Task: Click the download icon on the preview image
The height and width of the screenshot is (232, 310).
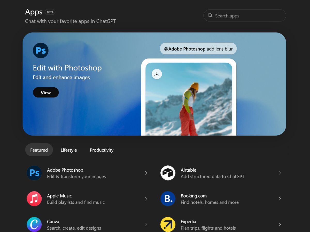Action: tap(157, 74)
